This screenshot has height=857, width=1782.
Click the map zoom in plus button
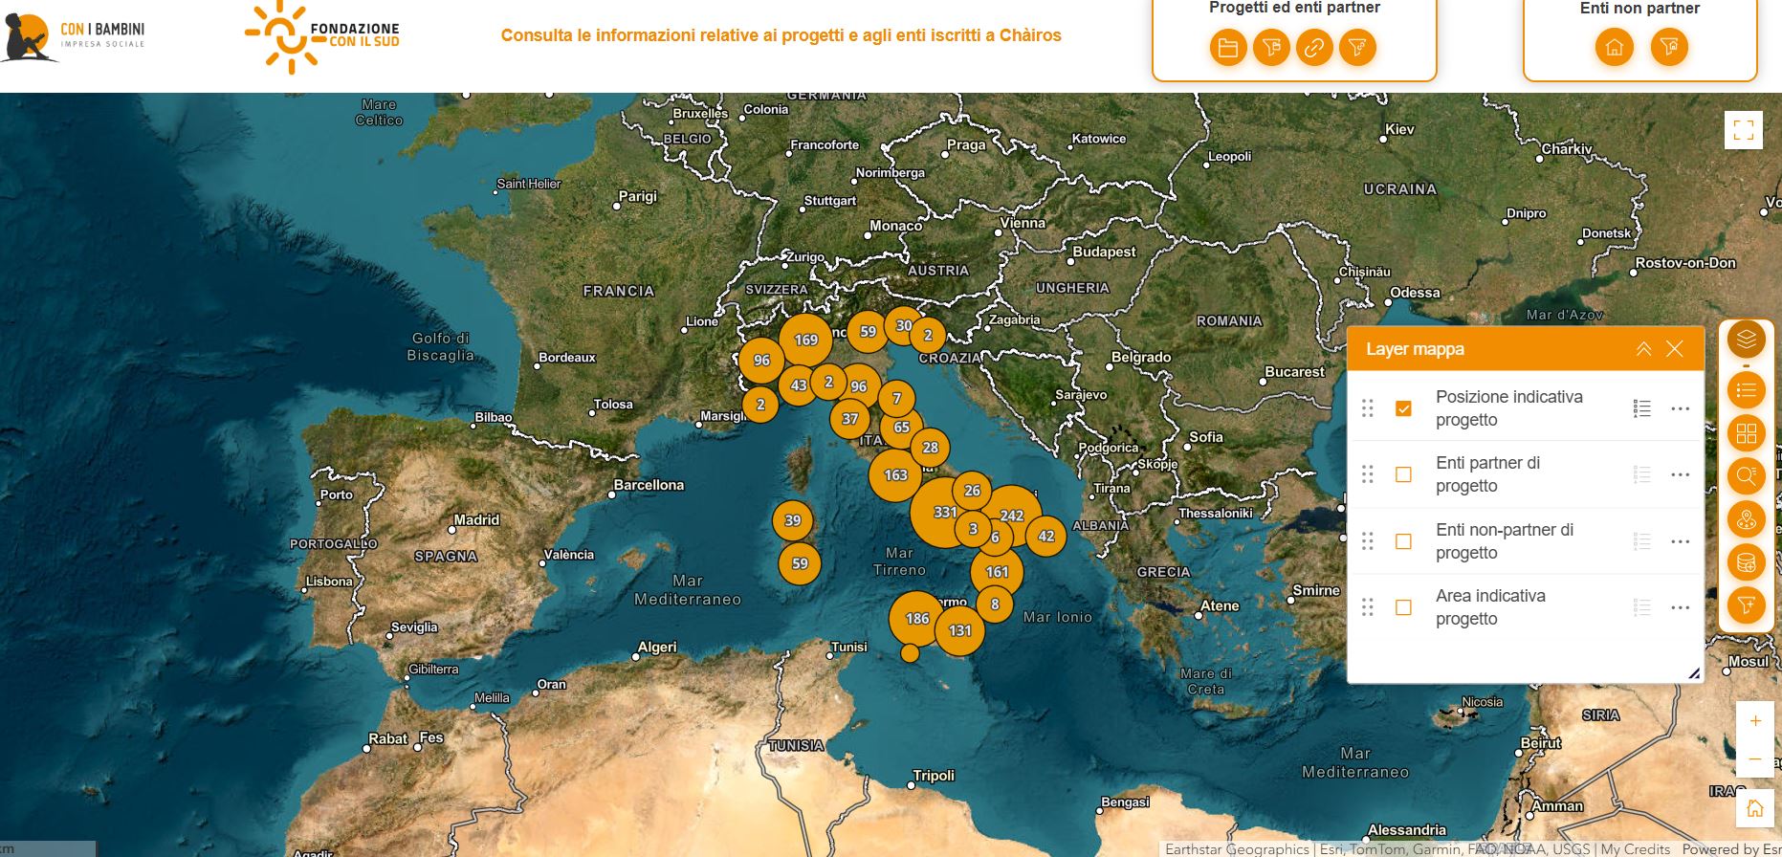pyautogui.click(x=1755, y=721)
